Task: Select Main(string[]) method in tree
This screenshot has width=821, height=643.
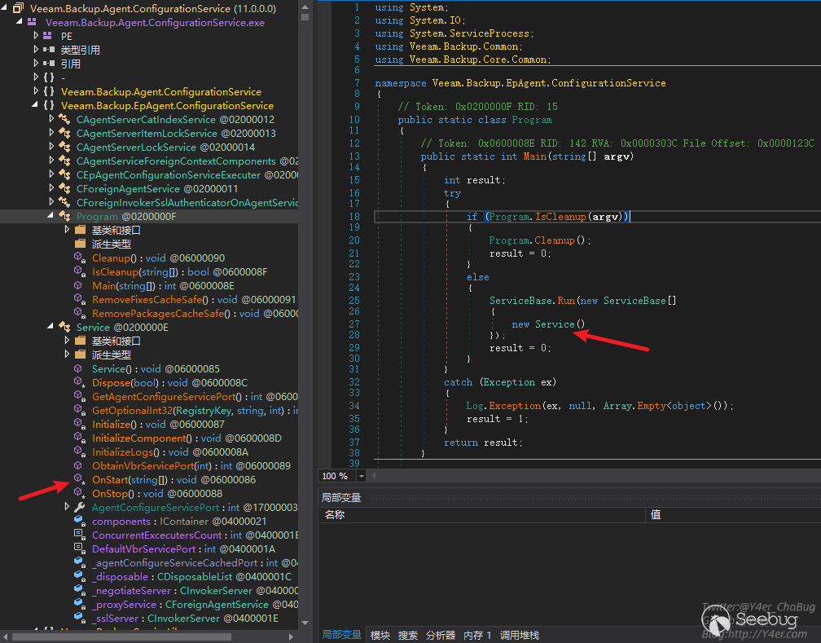Action: coord(124,285)
